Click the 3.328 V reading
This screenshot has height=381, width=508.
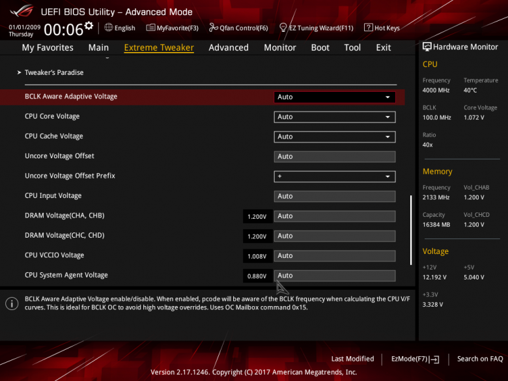click(433, 305)
